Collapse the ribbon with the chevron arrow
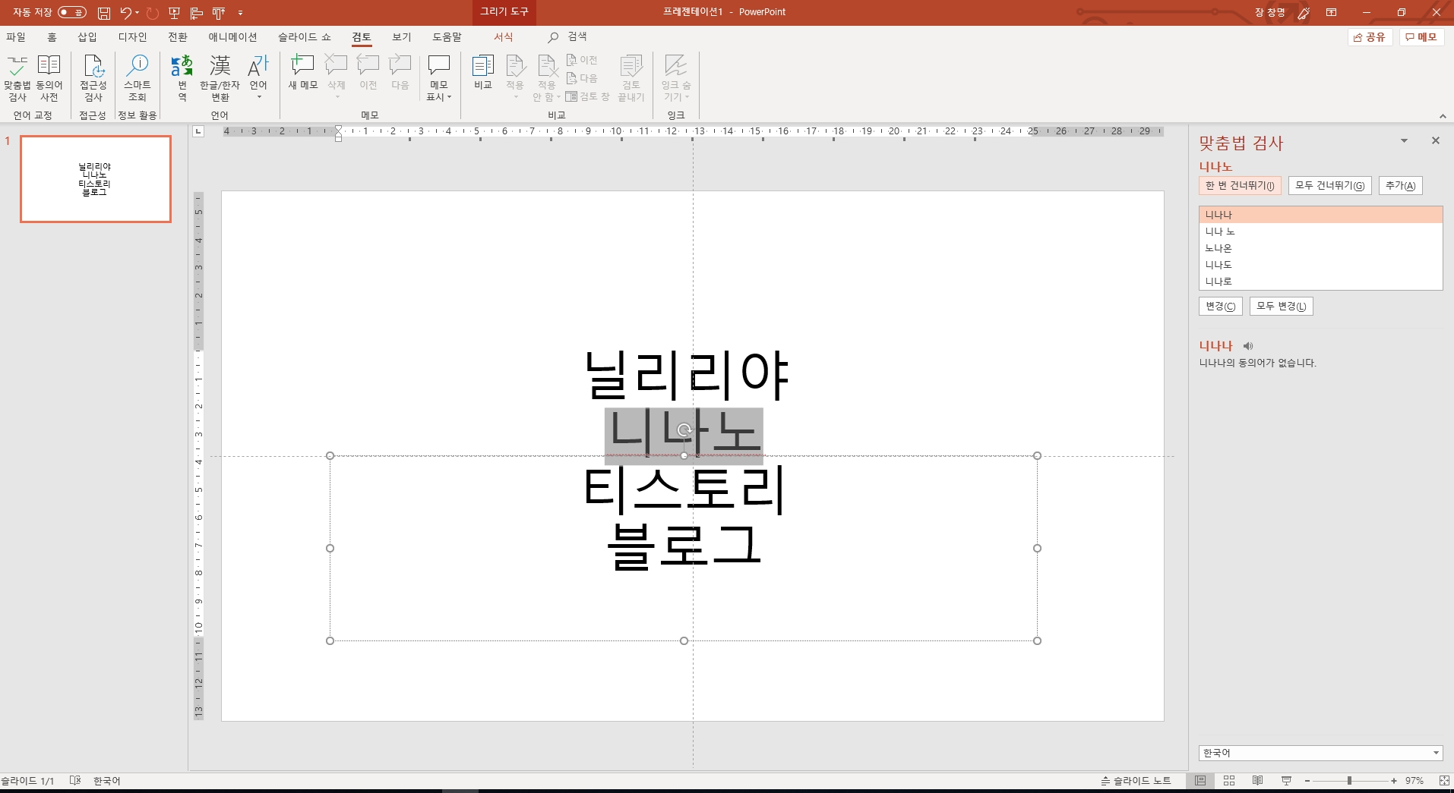This screenshot has width=1454, height=793. pyautogui.click(x=1443, y=116)
